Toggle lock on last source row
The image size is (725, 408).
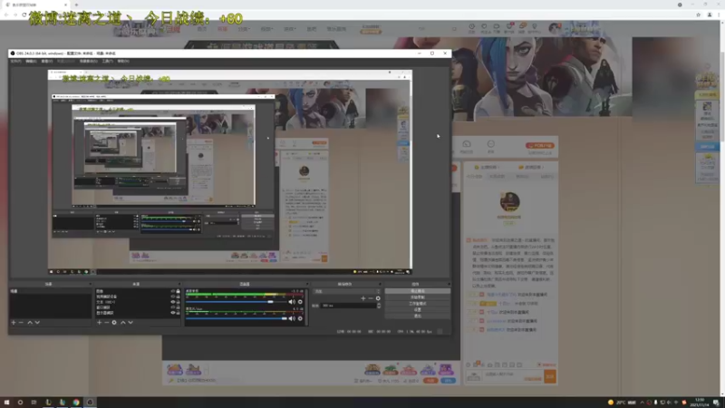click(178, 313)
